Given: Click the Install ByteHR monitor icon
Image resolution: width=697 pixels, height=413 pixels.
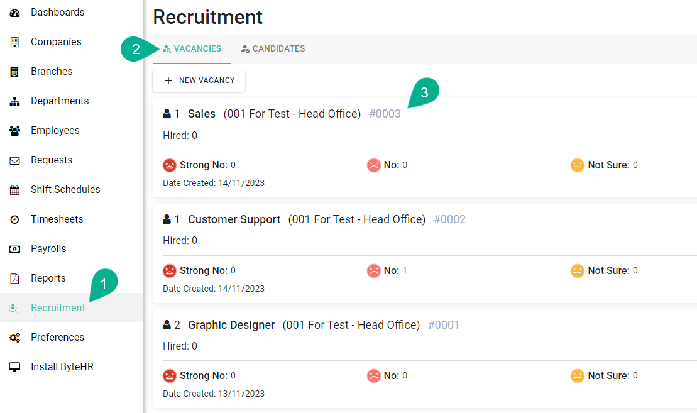Looking at the screenshot, I should [14, 367].
